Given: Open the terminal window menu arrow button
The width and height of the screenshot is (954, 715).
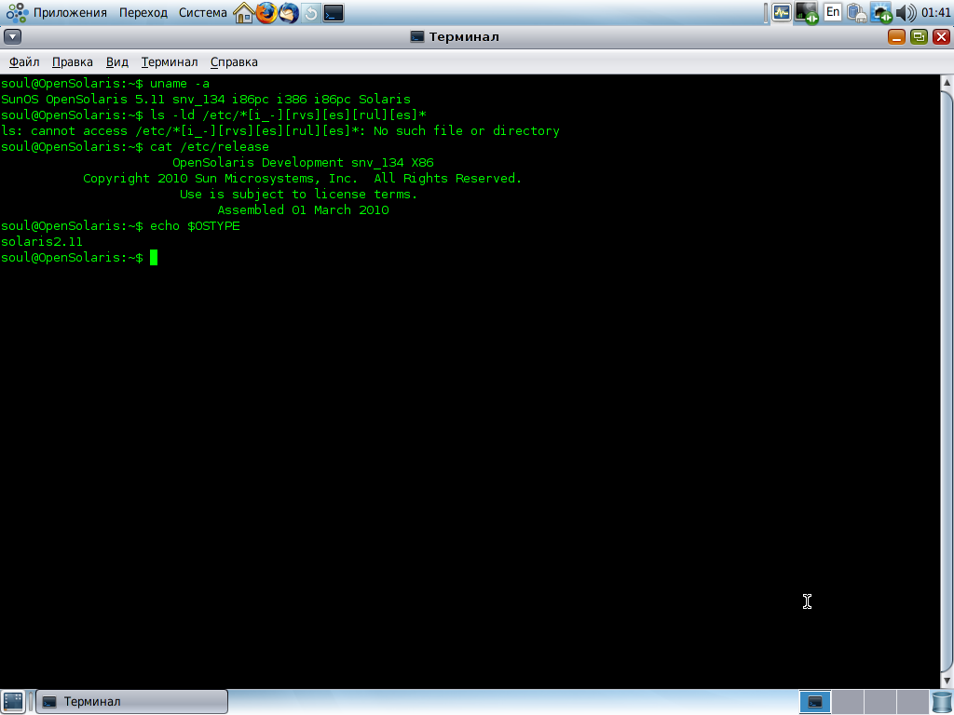Looking at the screenshot, I should coord(12,36).
